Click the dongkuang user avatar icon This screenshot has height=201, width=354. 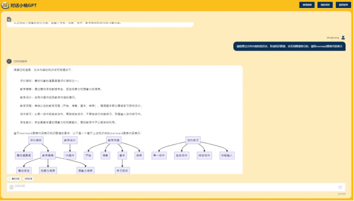click(343, 38)
